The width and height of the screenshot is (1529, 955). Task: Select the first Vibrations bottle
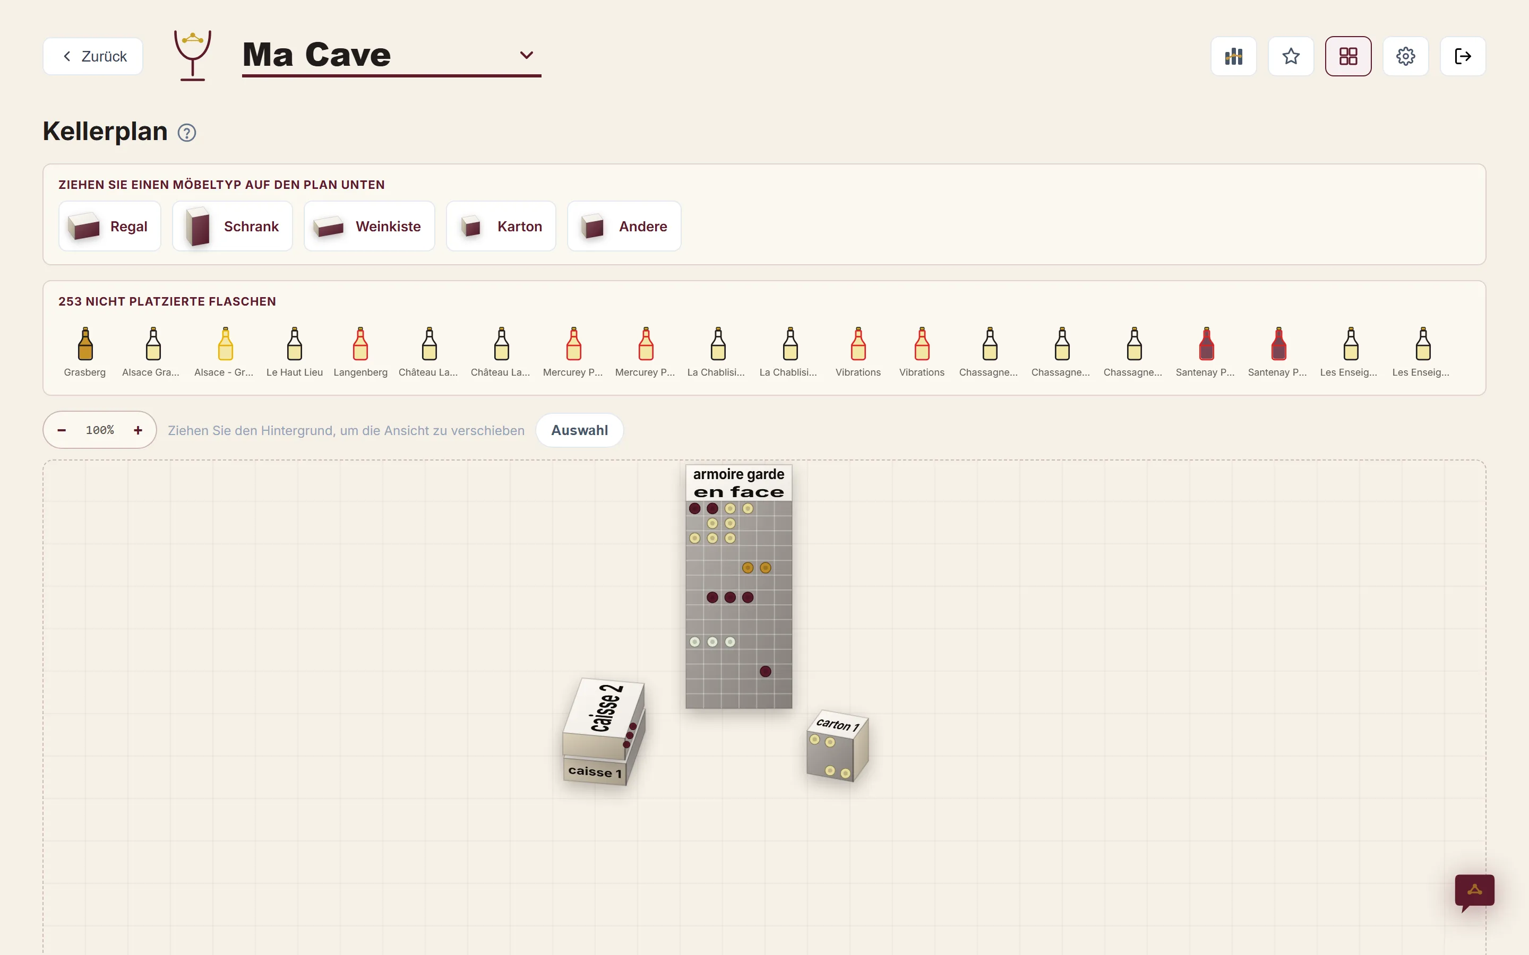pyautogui.click(x=858, y=352)
